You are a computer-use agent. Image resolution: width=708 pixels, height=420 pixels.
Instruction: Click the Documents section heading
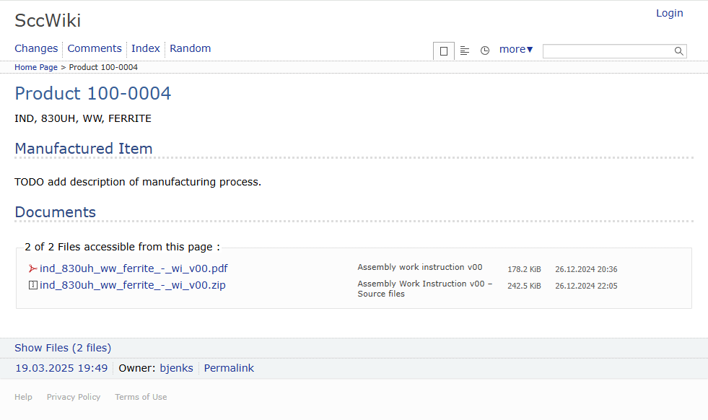click(55, 212)
